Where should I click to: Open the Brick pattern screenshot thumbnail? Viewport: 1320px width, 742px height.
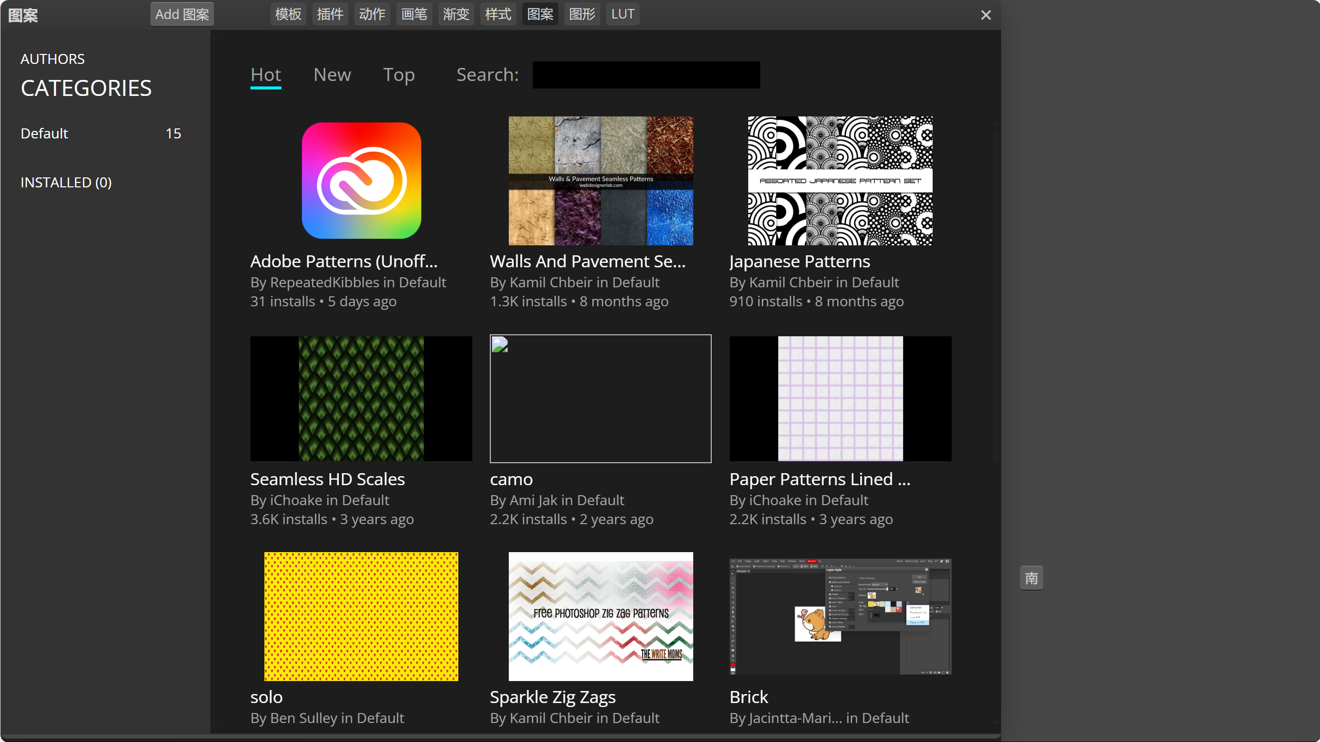click(840, 616)
